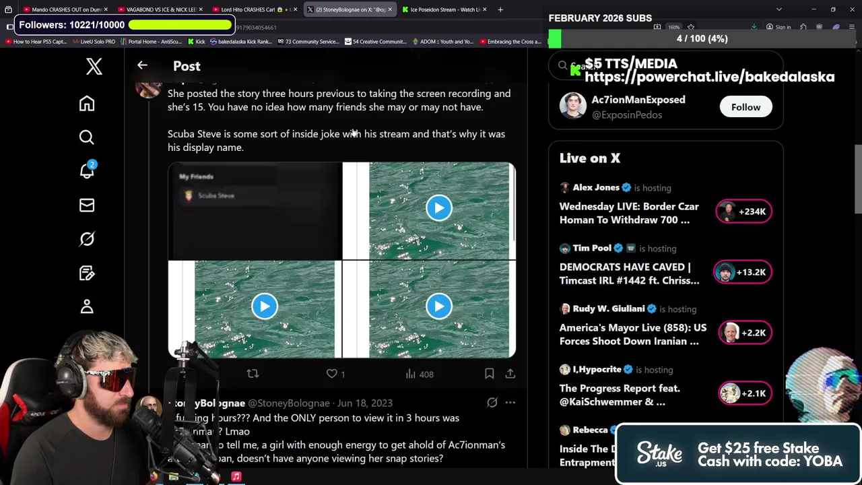This screenshot has height=485, width=862.
Task: Open the Home feed icon in sidebar
Action: click(x=87, y=103)
